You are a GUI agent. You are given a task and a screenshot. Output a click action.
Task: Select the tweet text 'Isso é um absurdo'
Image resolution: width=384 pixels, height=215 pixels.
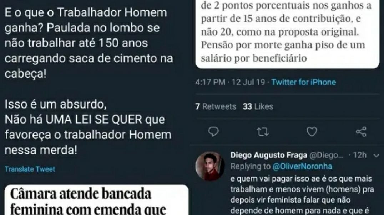56,104
